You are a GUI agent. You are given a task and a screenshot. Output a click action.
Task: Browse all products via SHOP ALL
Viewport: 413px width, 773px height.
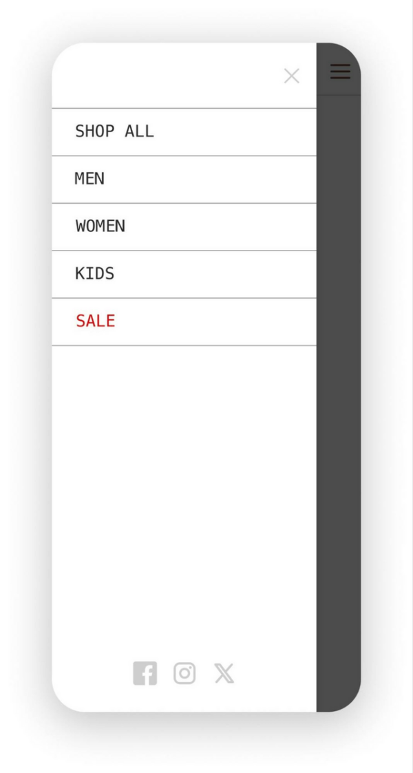[x=115, y=131]
